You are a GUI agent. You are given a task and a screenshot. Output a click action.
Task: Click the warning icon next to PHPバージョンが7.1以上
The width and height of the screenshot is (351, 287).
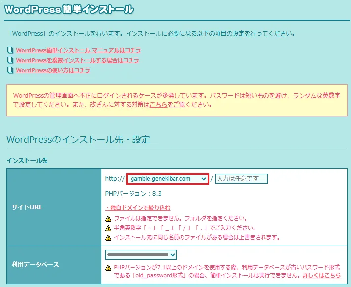pos(108,268)
